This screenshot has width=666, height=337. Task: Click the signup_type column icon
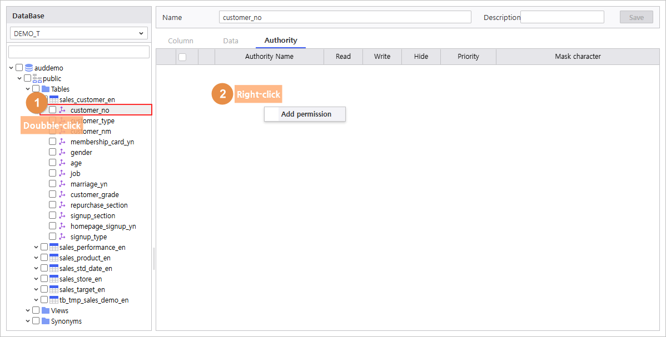62,237
